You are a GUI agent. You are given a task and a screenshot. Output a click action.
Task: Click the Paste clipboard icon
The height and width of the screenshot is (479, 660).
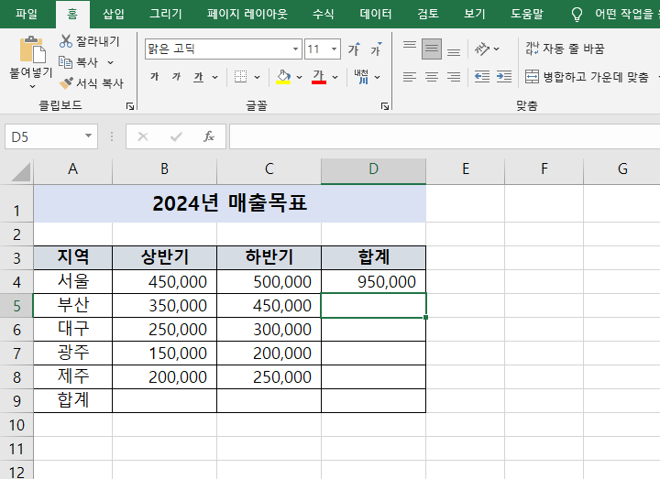[32, 49]
